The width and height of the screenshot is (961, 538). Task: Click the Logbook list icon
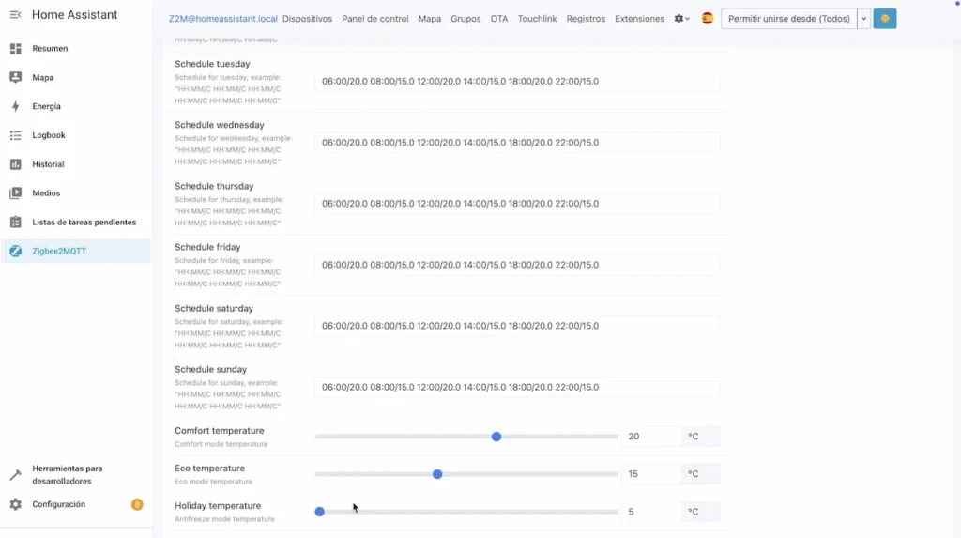point(15,136)
